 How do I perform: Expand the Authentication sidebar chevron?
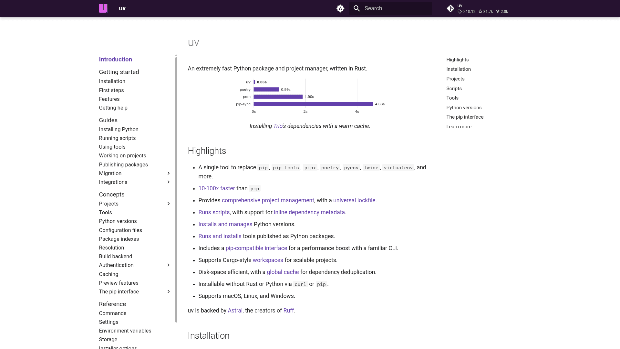pos(168,265)
